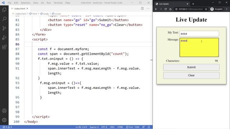Click inside the yellow Message textarea

(x=199, y=47)
